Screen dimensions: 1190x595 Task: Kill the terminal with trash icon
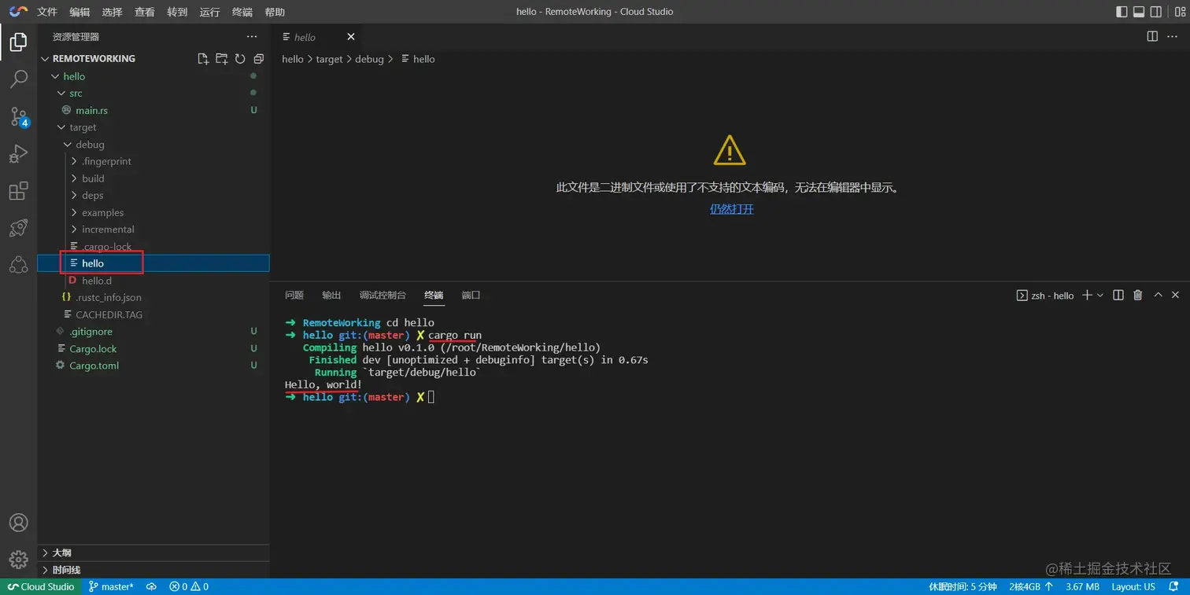[1137, 295]
